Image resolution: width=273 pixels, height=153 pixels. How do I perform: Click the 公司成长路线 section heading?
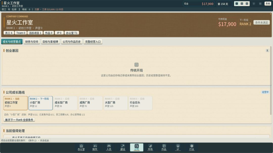(x=15, y=92)
